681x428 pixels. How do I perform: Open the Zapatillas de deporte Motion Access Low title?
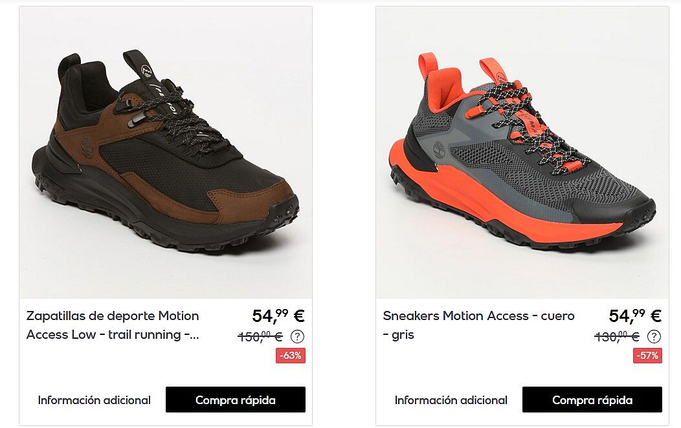click(x=113, y=325)
